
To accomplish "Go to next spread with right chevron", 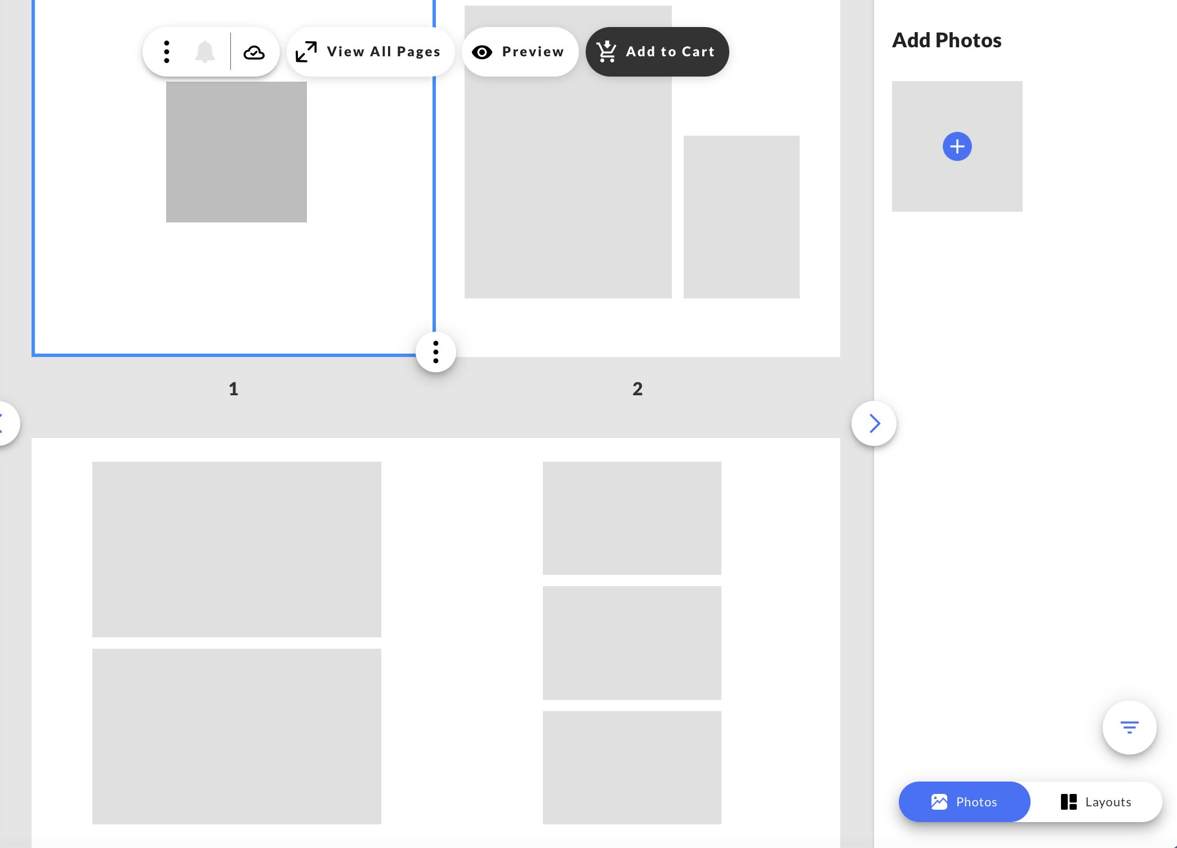I will coord(874,423).
